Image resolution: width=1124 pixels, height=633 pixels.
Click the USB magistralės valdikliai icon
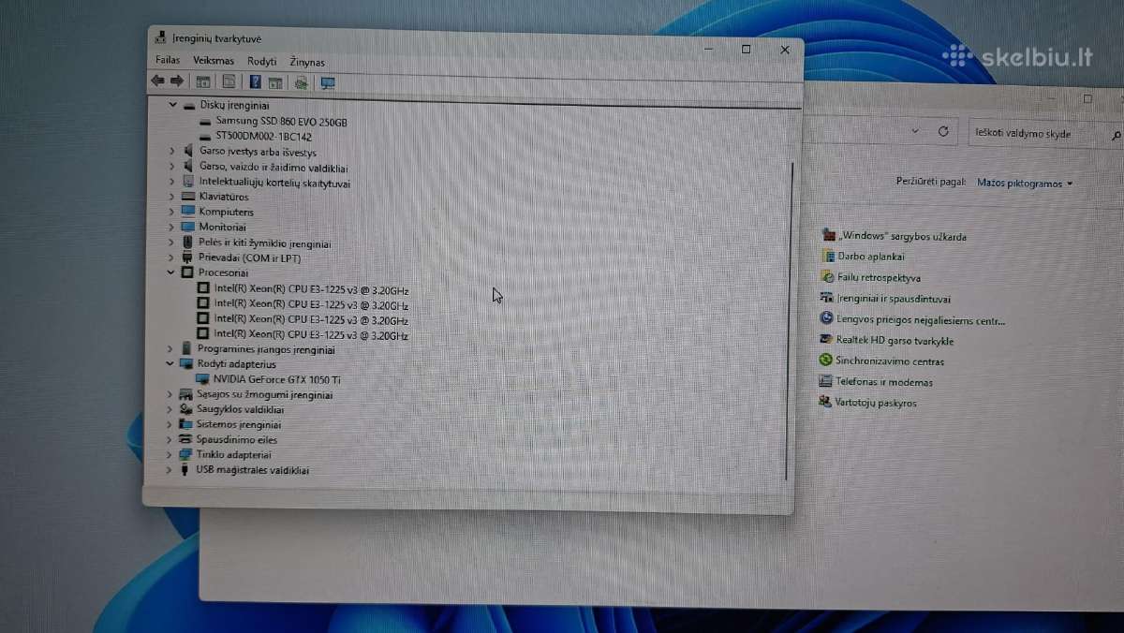tap(185, 469)
